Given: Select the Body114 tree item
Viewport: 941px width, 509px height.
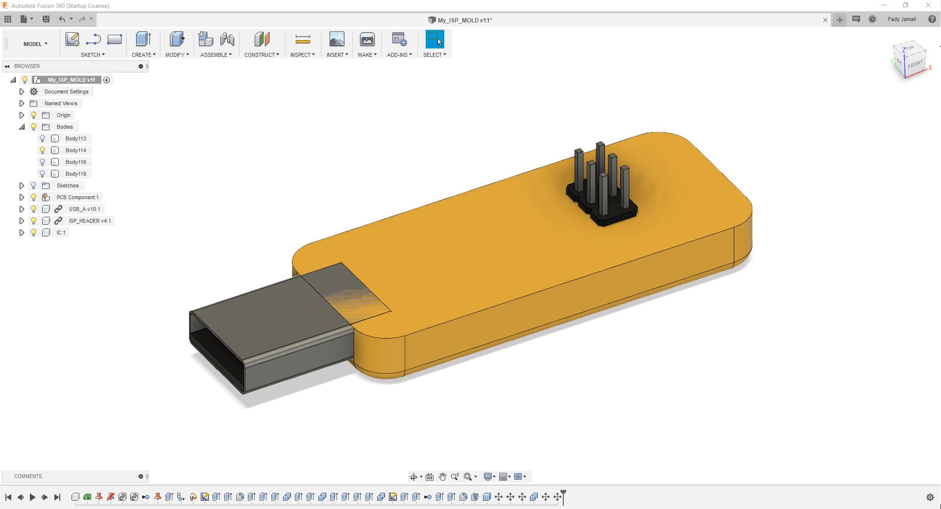Looking at the screenshot, I should 76,150.
